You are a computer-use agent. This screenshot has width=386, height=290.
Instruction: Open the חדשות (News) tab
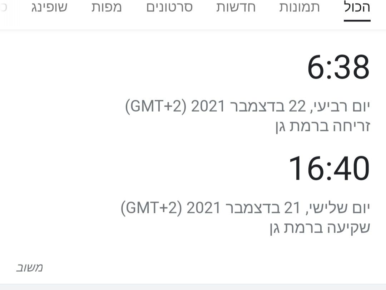(x=236, y=8)
